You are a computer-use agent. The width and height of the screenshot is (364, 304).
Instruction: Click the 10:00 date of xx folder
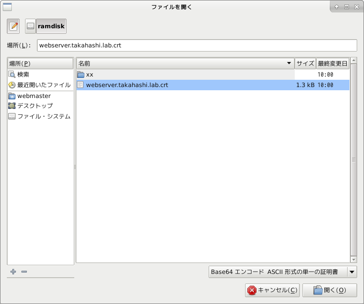coord(325,75)
